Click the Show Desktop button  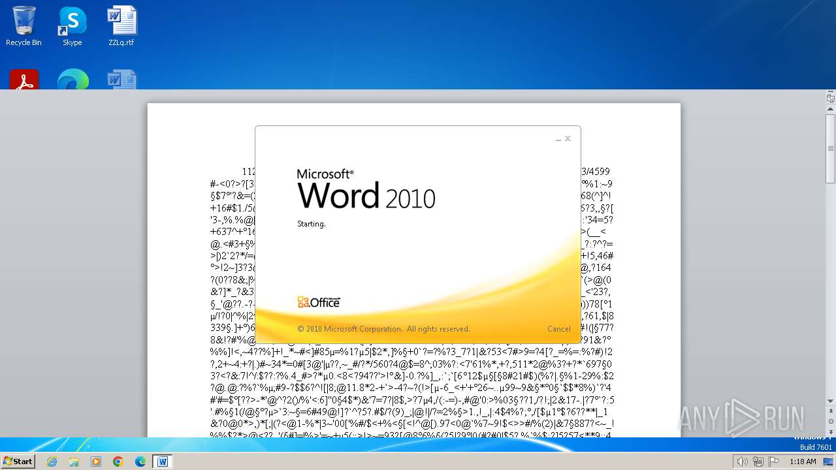coord(829,462)
